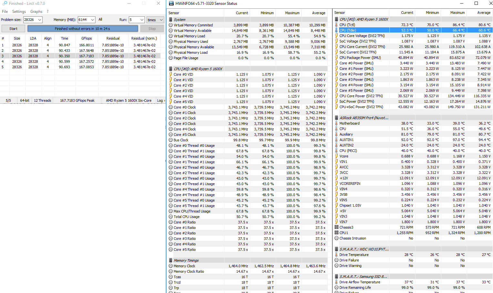Image resolution: width=493 pixels, height=293 pixels.
Task: Click the Start button in LinX
Action: 13,29
